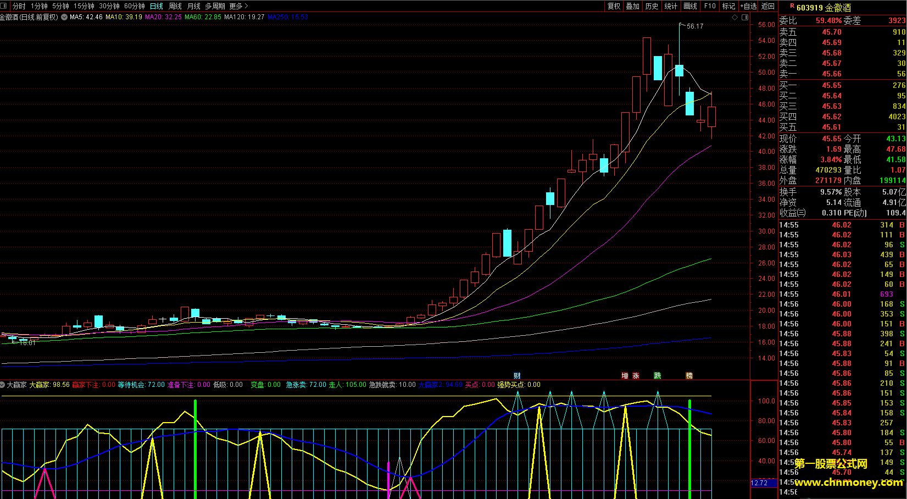
Task: Switch to the 月线 monthly chart
Action: 194,6
